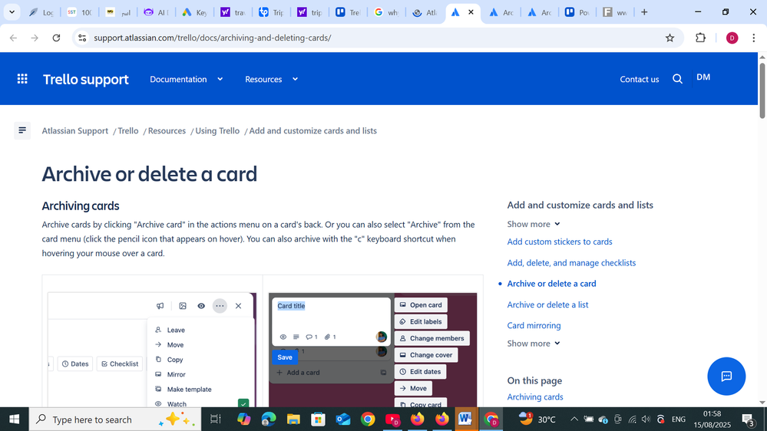Open the Chrome extensions puzzle icon
Viewport: 767px width, 431px height.
(700, 38)
